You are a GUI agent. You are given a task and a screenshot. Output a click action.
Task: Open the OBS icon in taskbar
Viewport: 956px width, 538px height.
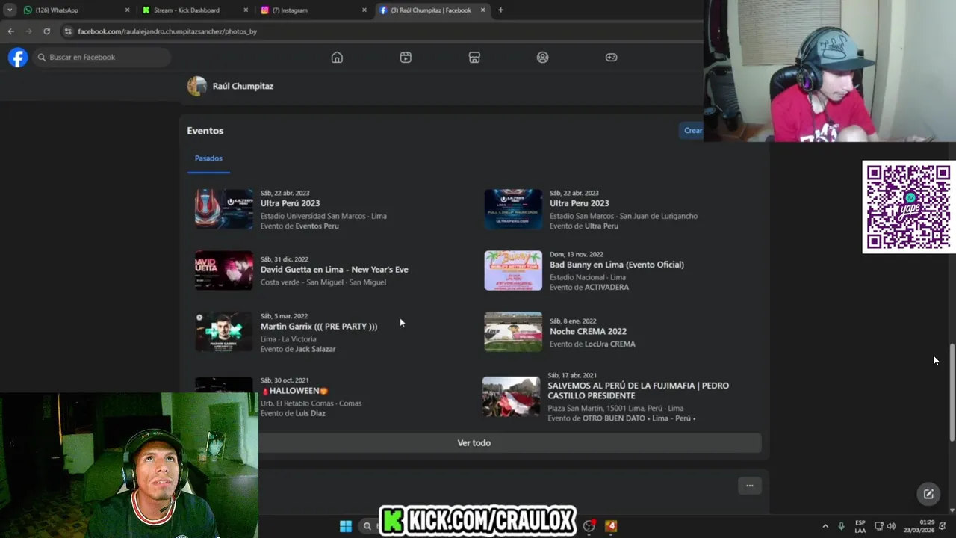click(x=589, y=526)
